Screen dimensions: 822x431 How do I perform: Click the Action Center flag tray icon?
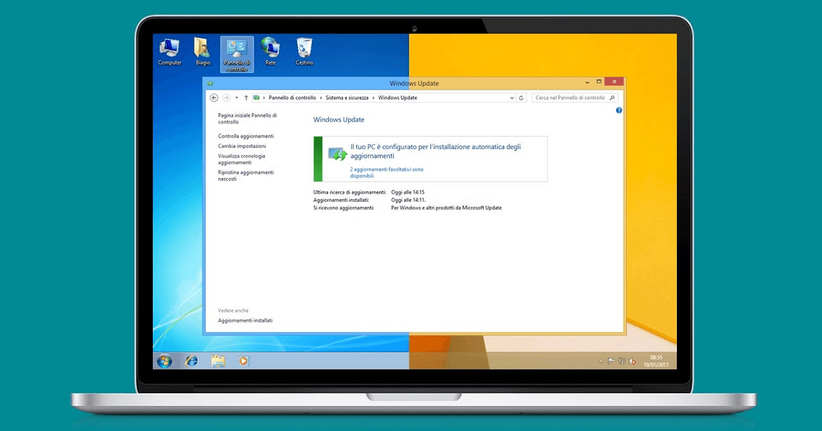611,361
